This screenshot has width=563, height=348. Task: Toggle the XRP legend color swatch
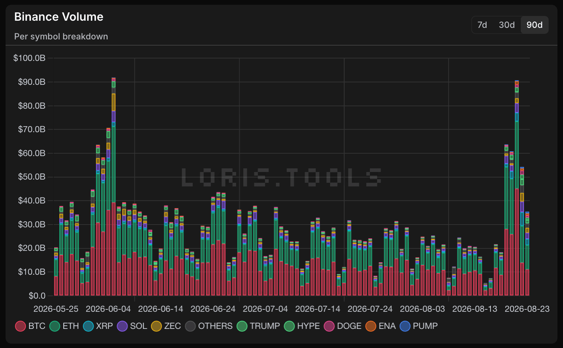88,326
